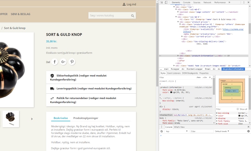
Task: Open console settings gear icon
Action: 248,131
